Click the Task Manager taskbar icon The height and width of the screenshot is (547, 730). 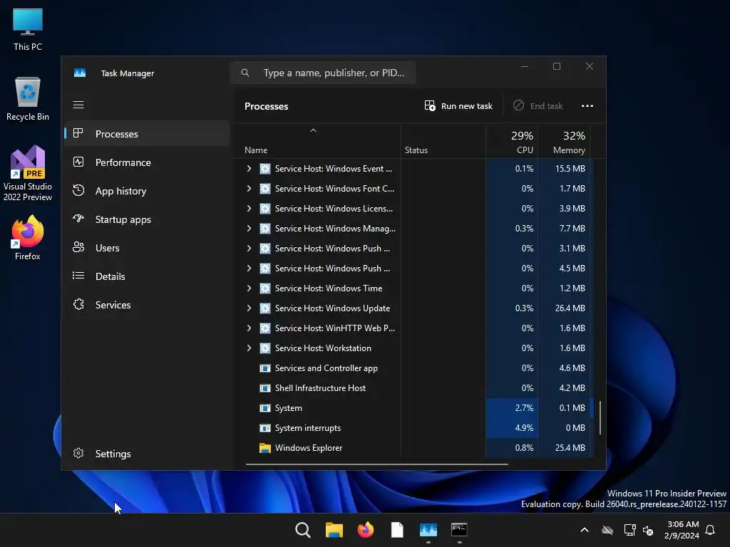coord(428,530)
